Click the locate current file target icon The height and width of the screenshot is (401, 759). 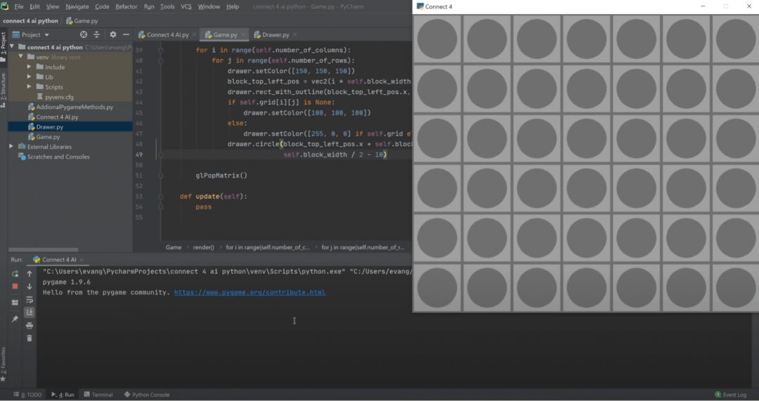[84, 34]
